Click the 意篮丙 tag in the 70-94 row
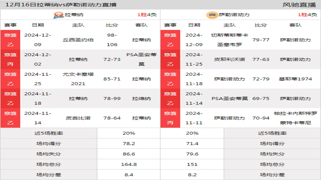The image size is (321, 180). 170,118
